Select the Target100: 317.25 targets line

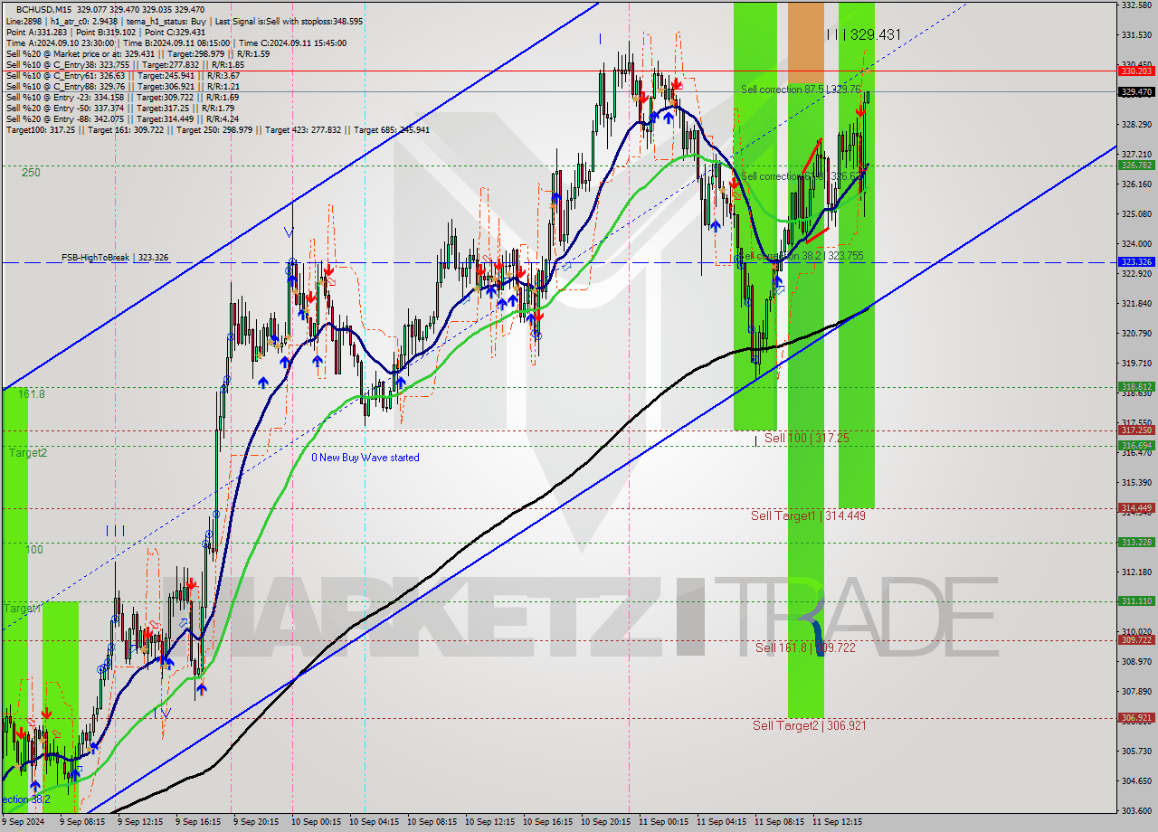[217, 129]
